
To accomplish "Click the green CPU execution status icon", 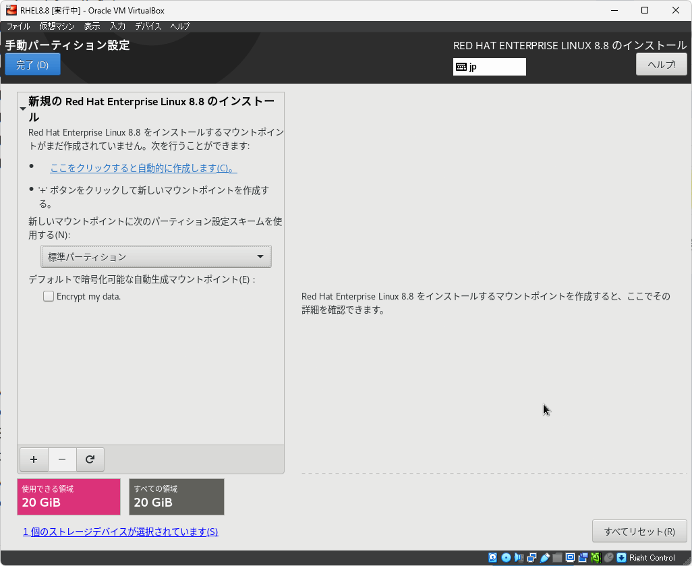I will tap(596, 558).
